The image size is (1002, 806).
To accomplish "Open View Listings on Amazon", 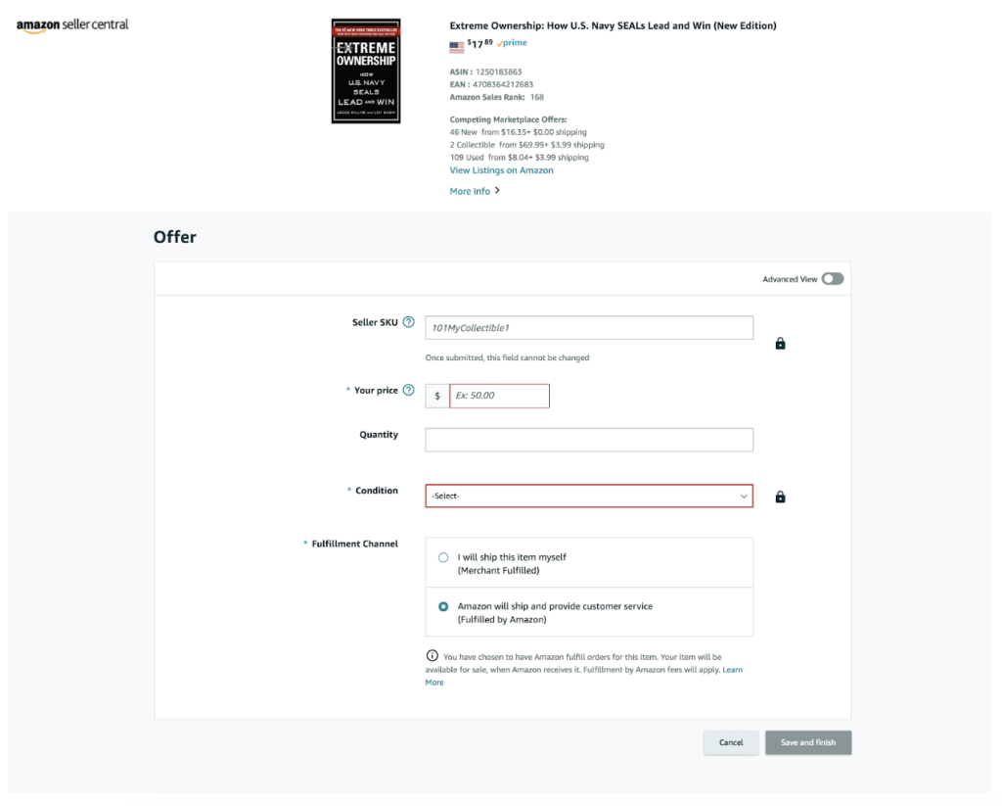I will point(500,169).
